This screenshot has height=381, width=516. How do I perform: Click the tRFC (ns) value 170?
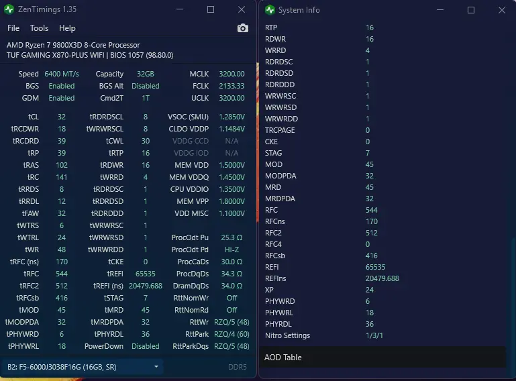[62, 262]
